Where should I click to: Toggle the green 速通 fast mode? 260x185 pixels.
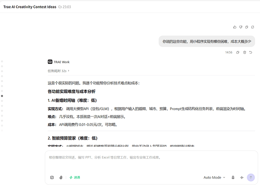click(x=75, y=177)
